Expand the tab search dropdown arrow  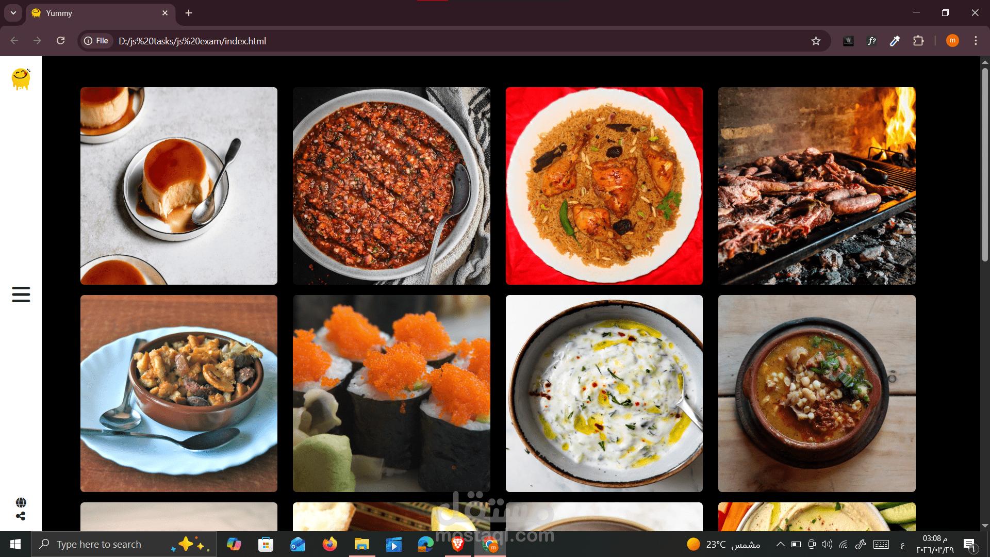(13, 13)
